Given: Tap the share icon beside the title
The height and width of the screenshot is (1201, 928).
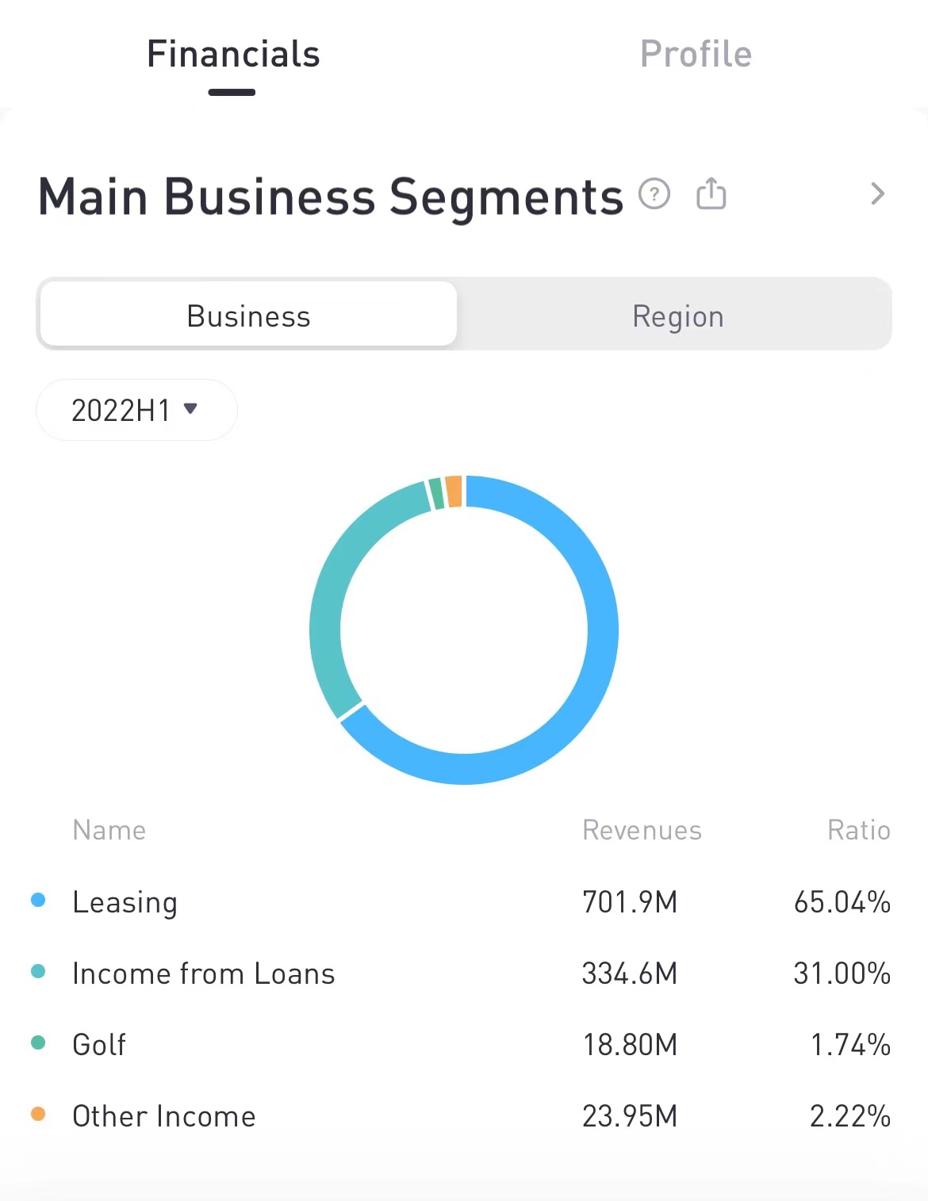Looking at the screenshot, I should point(711,193).
